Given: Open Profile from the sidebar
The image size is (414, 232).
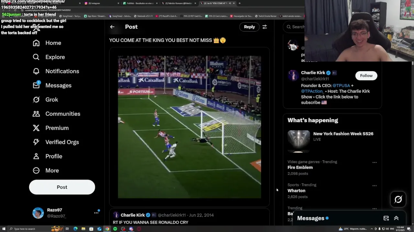Looking at the screenshot, I should 47,156.
